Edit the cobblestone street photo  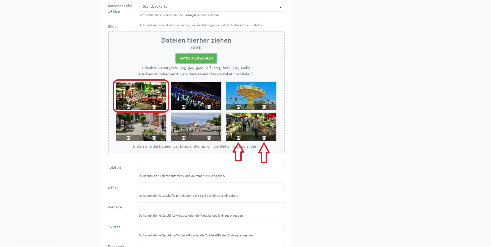[129, 138]
